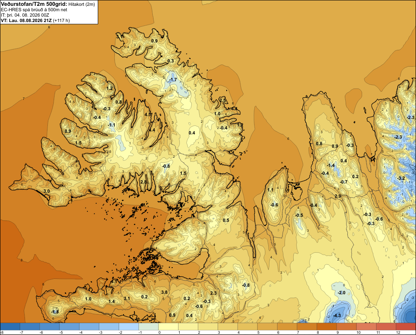Image resolution: width=416 pixels, height=335 pixels.
Task: Click the 4.1 temperature label
Action: click(114, 281)
